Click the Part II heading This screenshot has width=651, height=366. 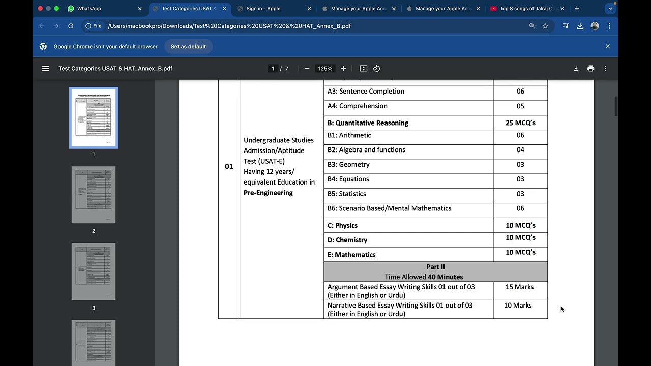pyautogui.click(x=435, y=267)
